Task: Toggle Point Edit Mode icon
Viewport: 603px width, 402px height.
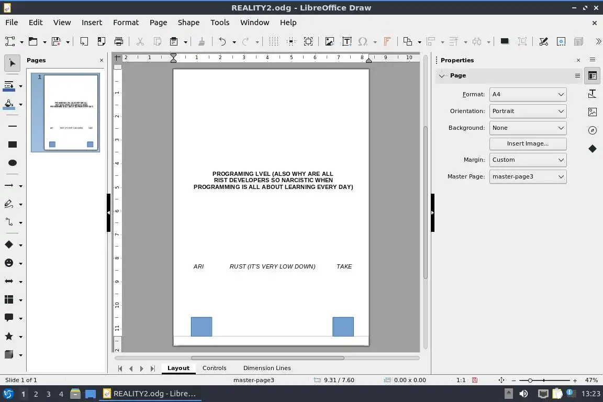Action: click(x=543, y=41)
